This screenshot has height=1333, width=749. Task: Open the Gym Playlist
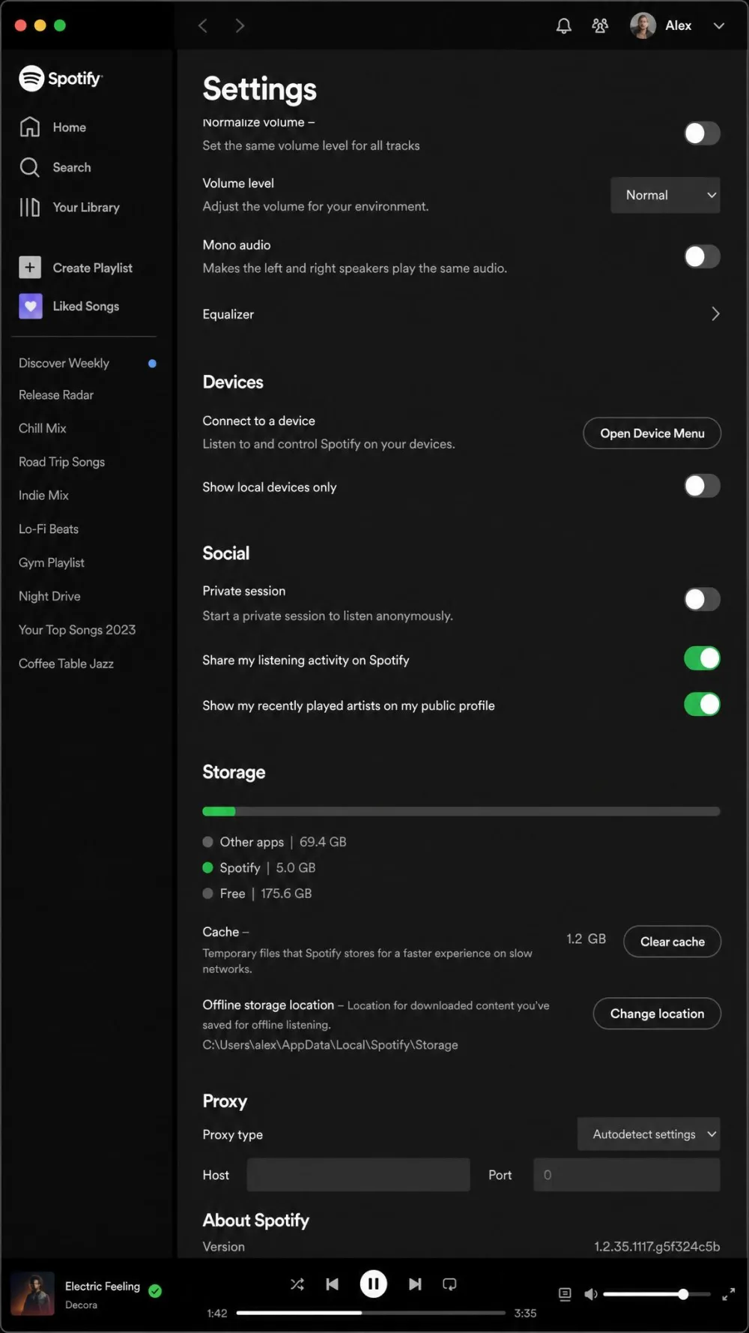[52, 562]
